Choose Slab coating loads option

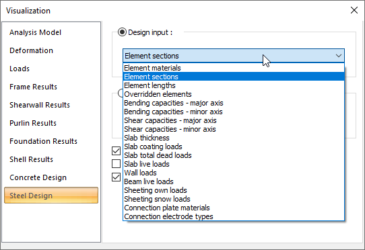(x=234, y=147)
